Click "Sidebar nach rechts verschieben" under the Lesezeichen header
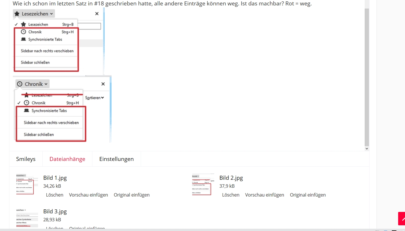Screen dimensions: 405x231 pos(47,51)
